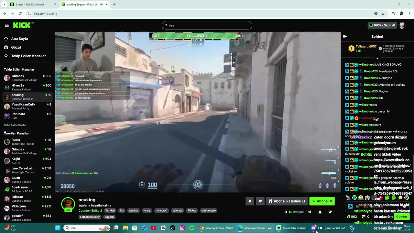Open Spotify from the taskbar
Screen dimensions: 414x233
point(192,228)
